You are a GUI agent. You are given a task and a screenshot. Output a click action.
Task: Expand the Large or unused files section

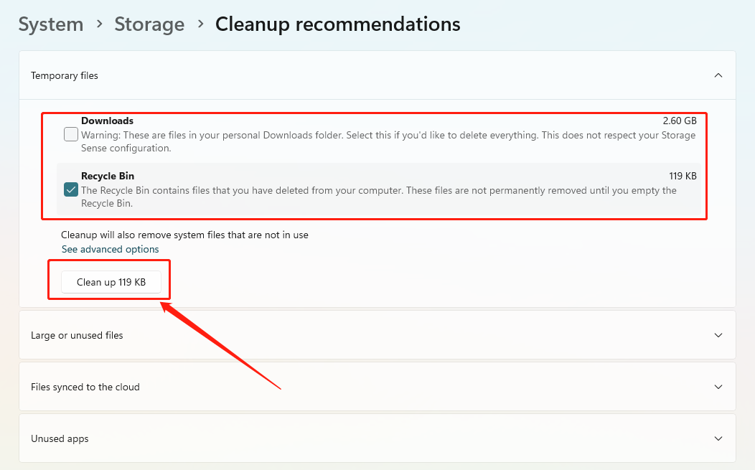pos(77,335)
